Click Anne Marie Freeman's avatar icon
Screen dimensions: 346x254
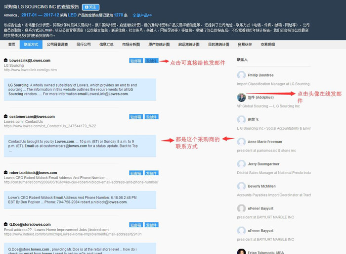pyautogui.click(x=241, y=142)
